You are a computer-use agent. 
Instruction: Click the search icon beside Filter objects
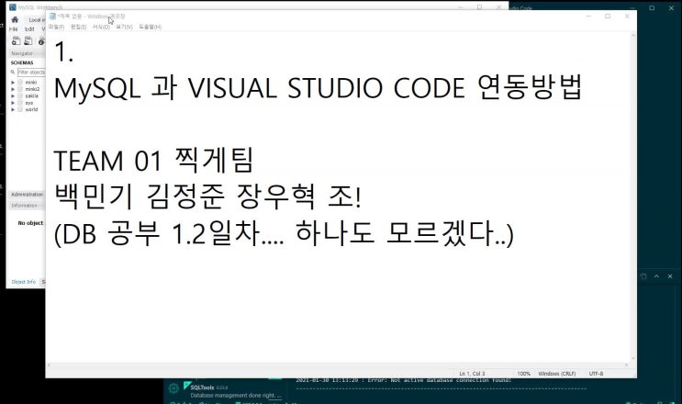click(13, 73)
